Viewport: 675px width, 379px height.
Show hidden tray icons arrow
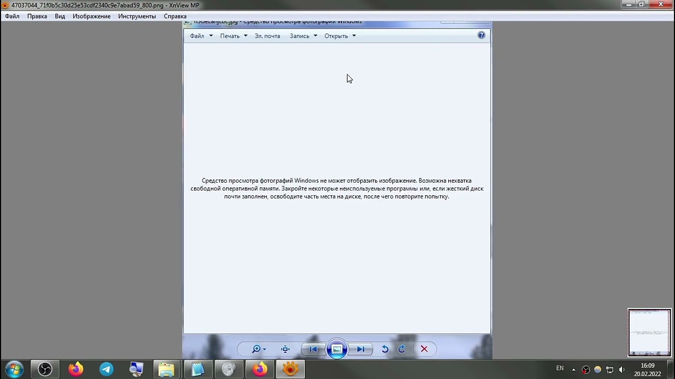[574, 370]
